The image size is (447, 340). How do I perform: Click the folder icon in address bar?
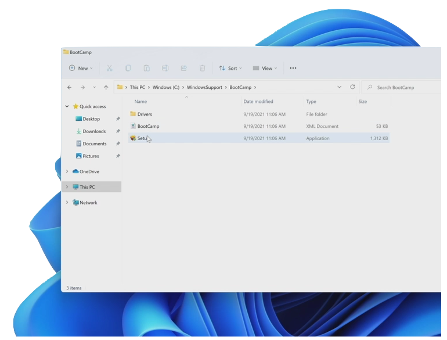click(120, 87)
